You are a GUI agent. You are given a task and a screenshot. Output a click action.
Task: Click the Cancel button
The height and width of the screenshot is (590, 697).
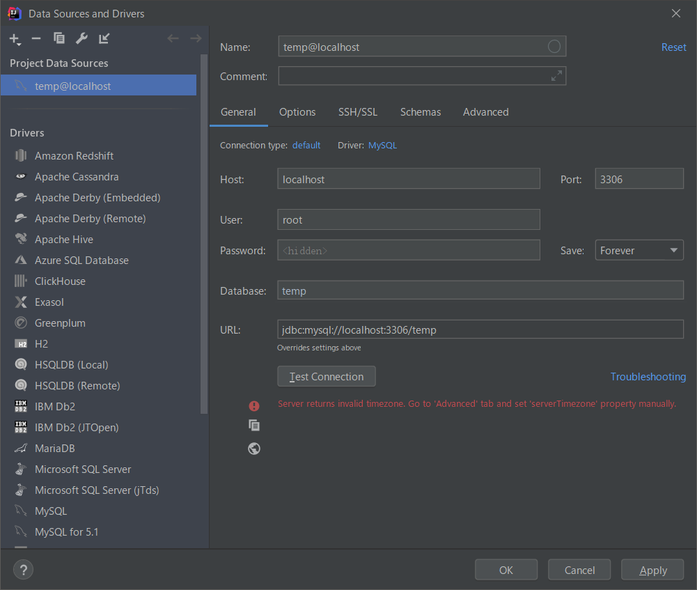click(x=579, y=570)
